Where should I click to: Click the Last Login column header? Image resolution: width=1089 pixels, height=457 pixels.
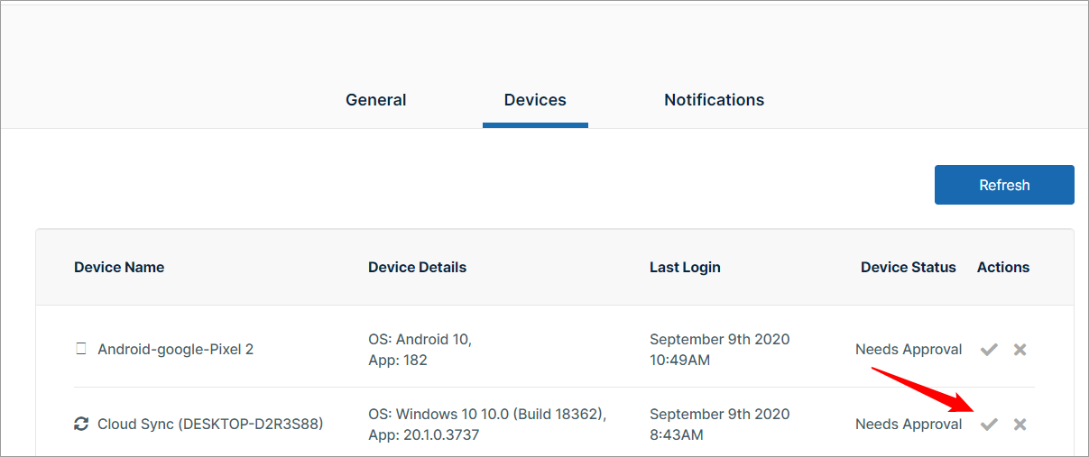tap(685, 267)
